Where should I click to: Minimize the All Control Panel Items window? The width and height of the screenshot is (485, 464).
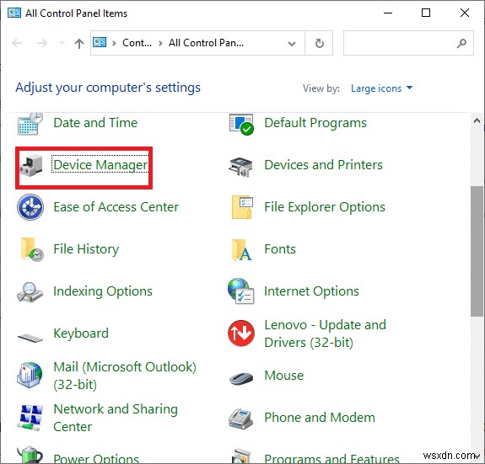(388, 13)
